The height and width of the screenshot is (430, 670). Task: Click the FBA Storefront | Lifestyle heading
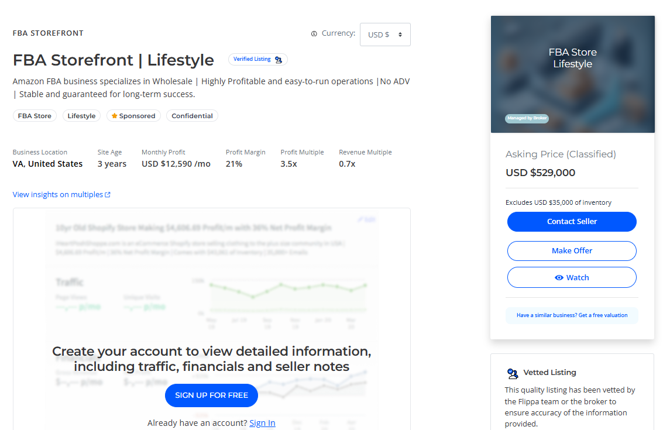[x=114, y=60]
